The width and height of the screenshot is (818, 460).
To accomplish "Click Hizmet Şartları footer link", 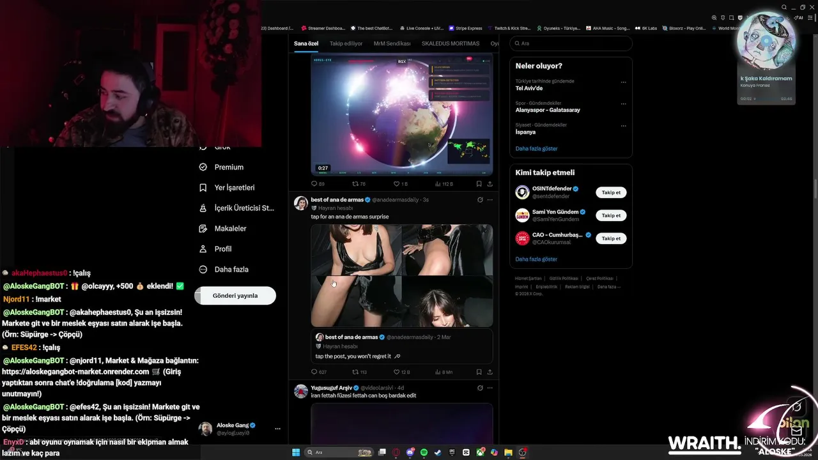I will [x=528, y=279].
